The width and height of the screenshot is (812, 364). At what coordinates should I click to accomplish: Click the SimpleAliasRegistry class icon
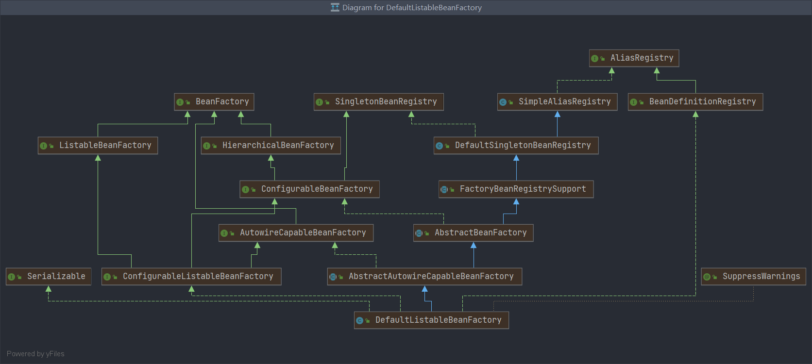pyautogui.click(x=503, y=102)
